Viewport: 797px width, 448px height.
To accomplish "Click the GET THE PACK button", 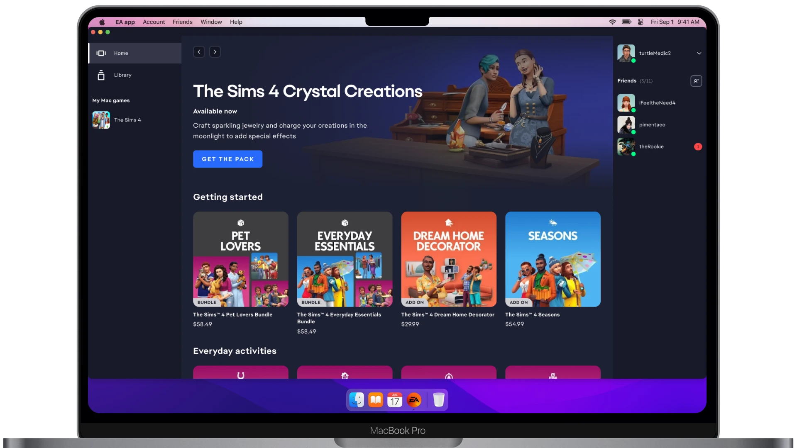I will (228, 158).
